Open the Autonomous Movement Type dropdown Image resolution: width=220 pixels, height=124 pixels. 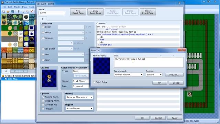[81, 71]
